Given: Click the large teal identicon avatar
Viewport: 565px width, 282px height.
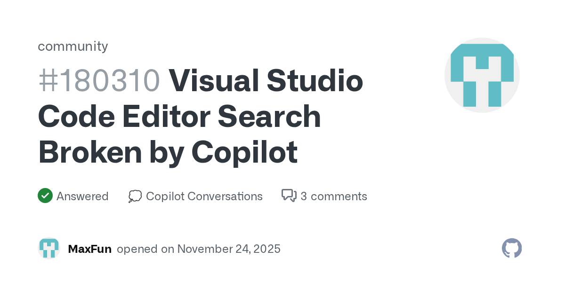Looking at the screenshot, I should click(482, 75).
